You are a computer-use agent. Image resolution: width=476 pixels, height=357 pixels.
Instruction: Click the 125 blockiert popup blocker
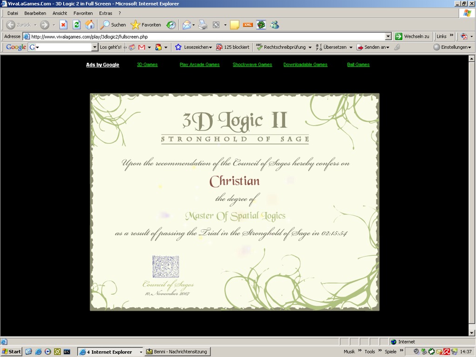click(233, 47)
